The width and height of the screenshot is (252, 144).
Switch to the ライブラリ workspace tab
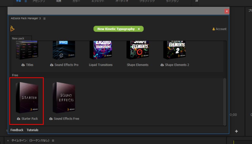[172, 1]
